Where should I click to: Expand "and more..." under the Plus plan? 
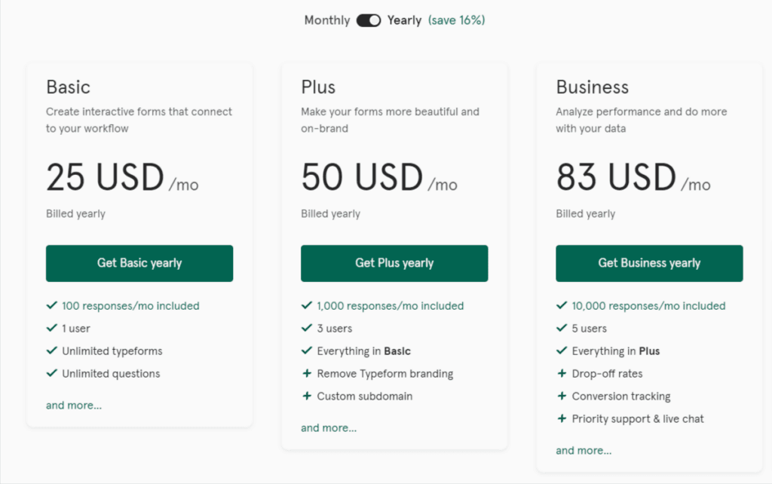(328, 427)
